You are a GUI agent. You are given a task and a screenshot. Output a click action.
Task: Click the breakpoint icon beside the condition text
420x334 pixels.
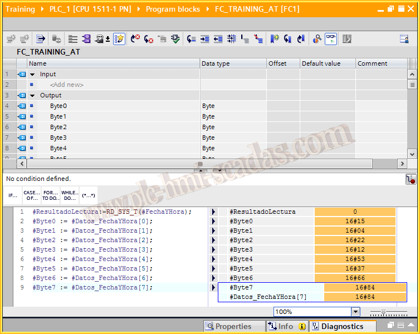coord(411,179)
